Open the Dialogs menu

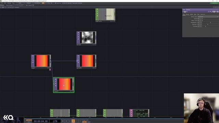(9, 3)
